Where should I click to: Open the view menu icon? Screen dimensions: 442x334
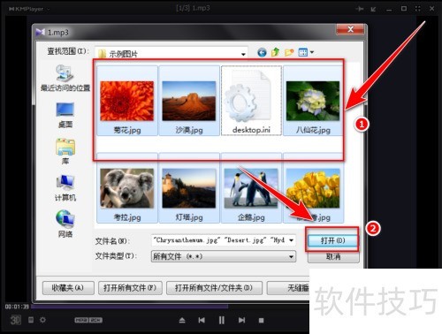(306, 52)
